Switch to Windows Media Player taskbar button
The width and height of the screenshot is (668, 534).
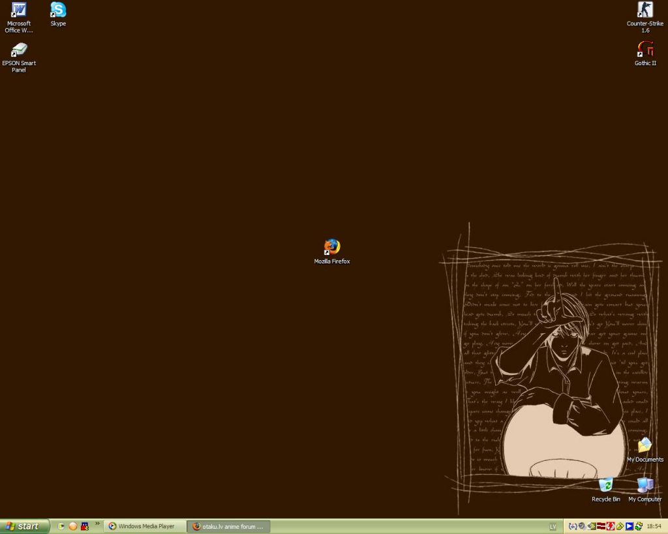[x=145, y=526]
